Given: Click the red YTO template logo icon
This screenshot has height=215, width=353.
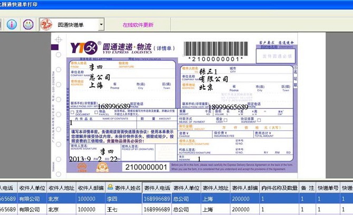Looking at the screenshot, I should (x=46, y=25).
